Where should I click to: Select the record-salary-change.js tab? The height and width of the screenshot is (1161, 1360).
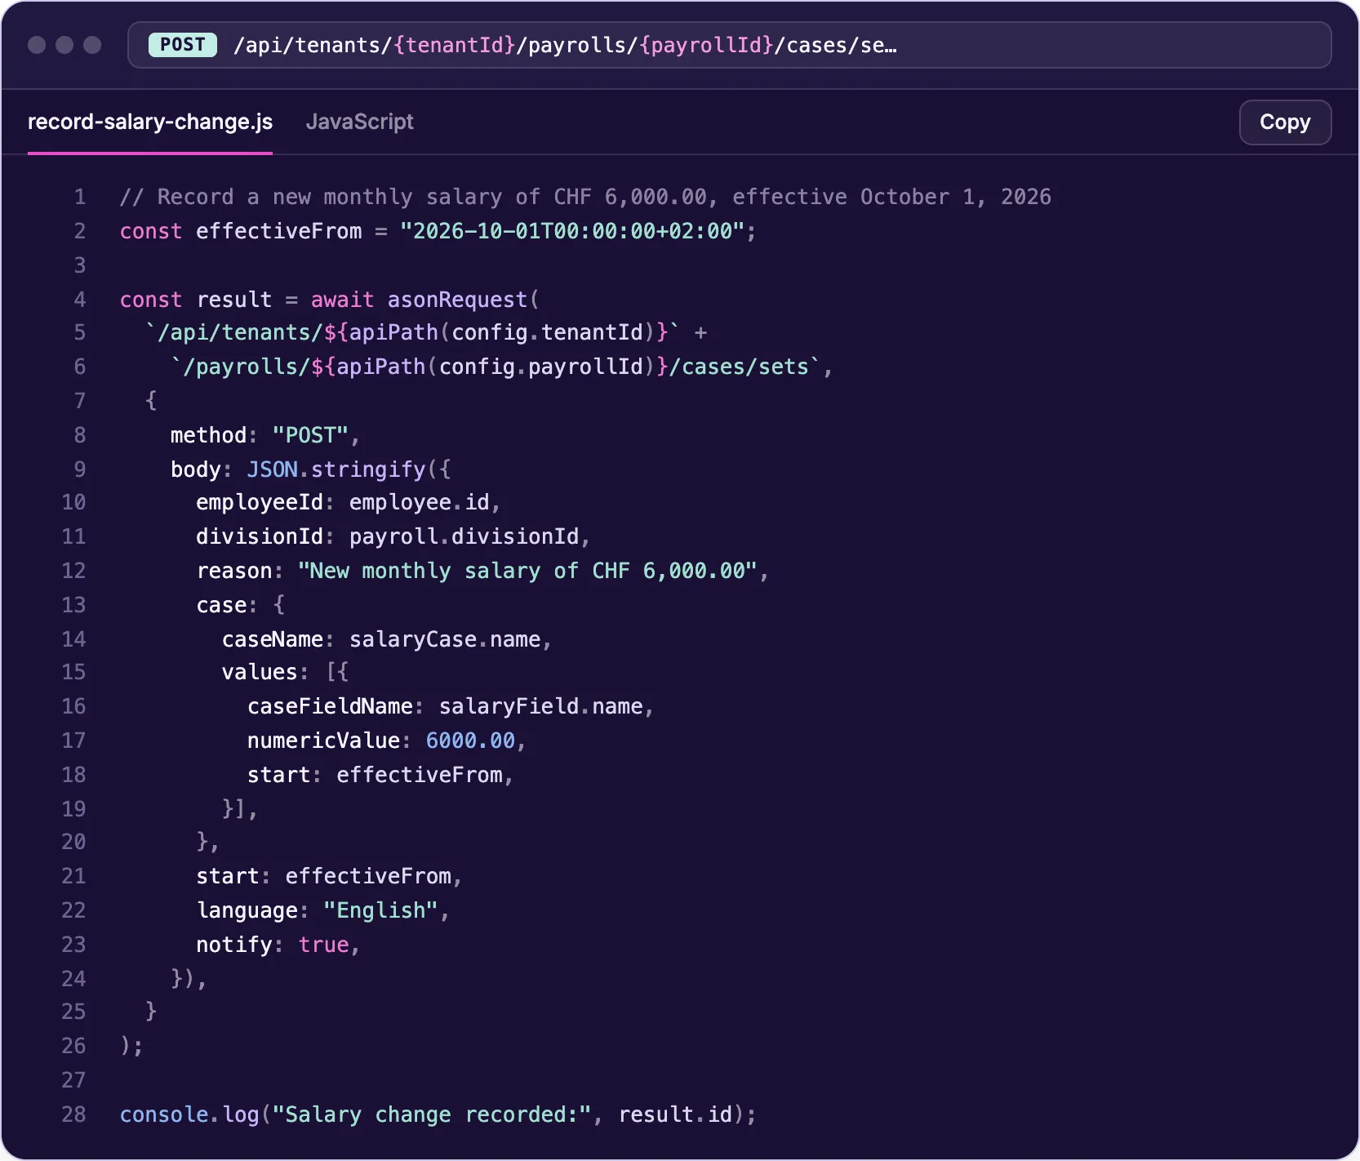point(150,122)
